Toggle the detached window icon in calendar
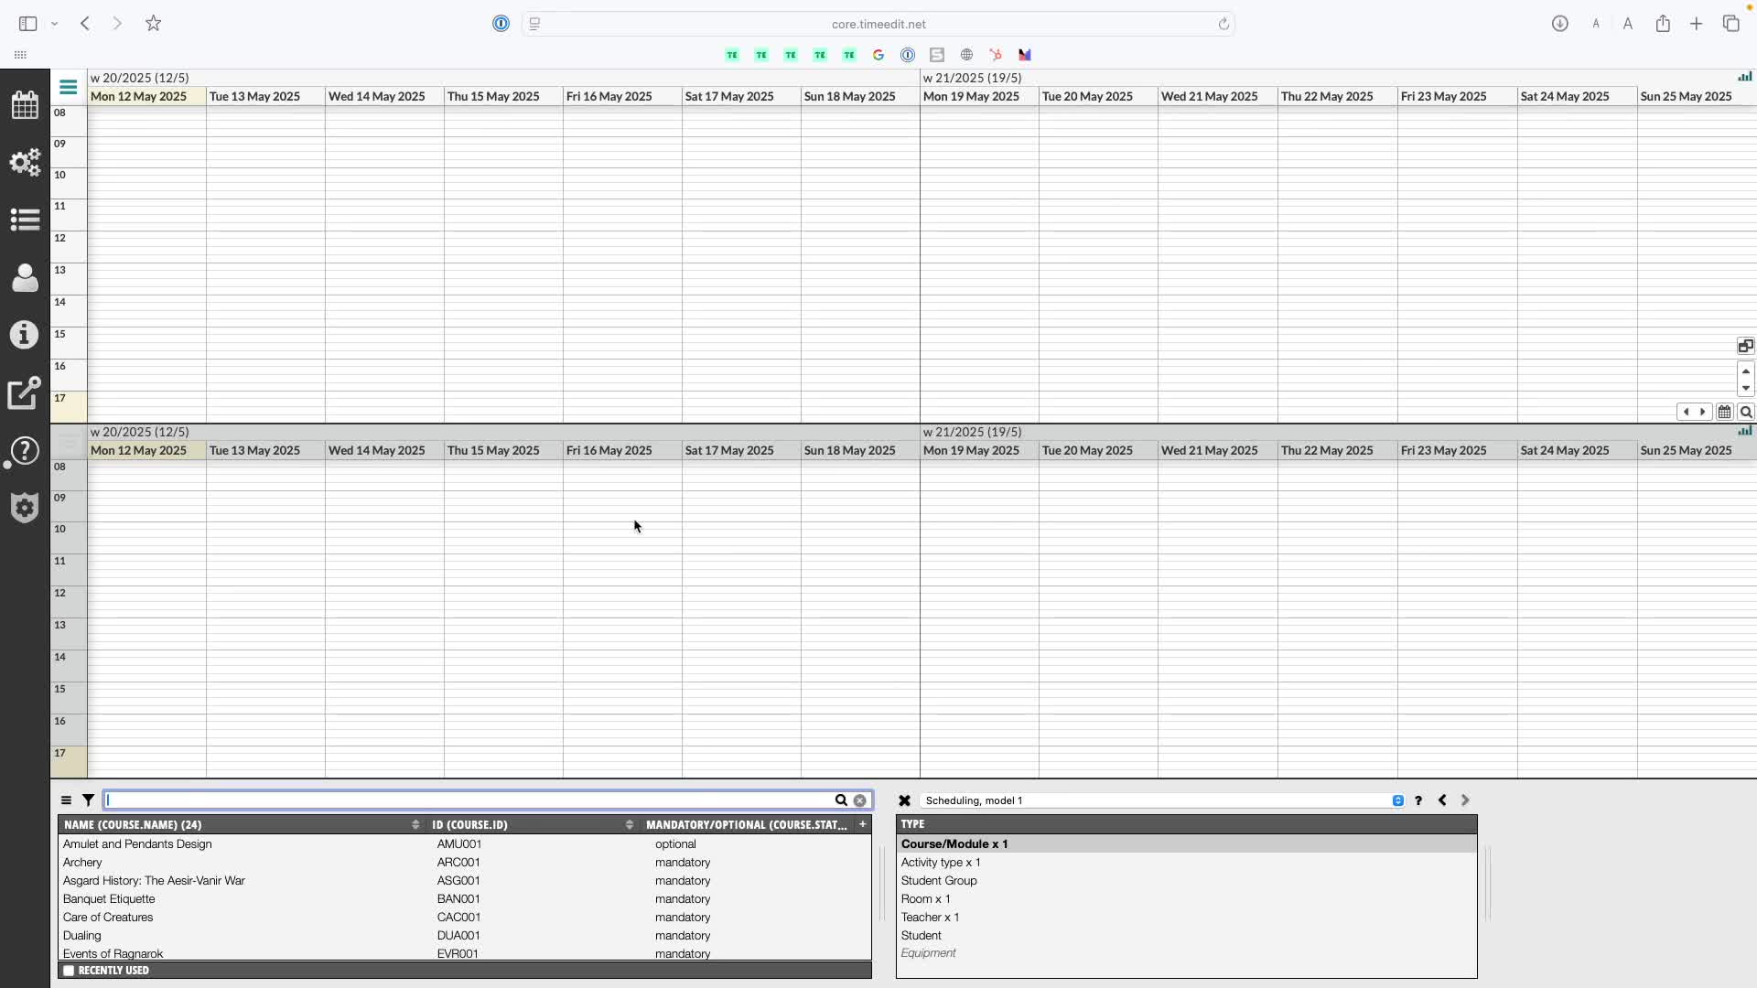This screenshot has width=1757, height=988. pyautogui.click(x=1745, y=346)
